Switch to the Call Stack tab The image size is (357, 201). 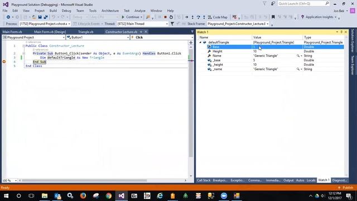pos(204,180)
